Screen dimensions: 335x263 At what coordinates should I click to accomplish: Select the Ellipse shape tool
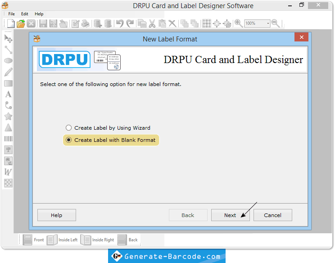pos(9,61)
